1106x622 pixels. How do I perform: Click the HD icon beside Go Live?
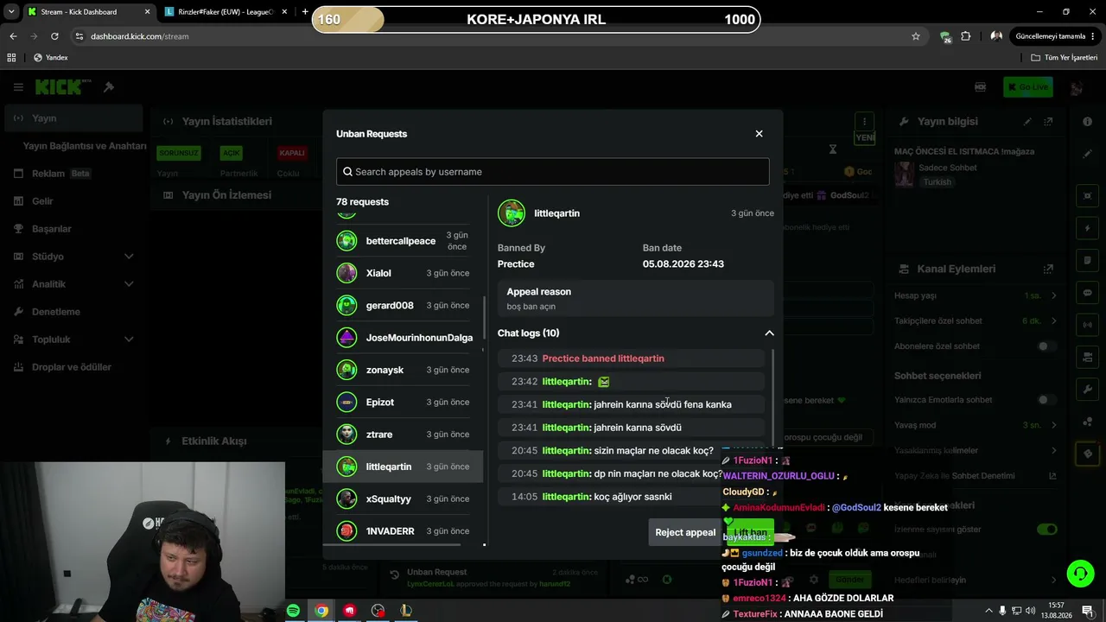(x=980, y=87)
